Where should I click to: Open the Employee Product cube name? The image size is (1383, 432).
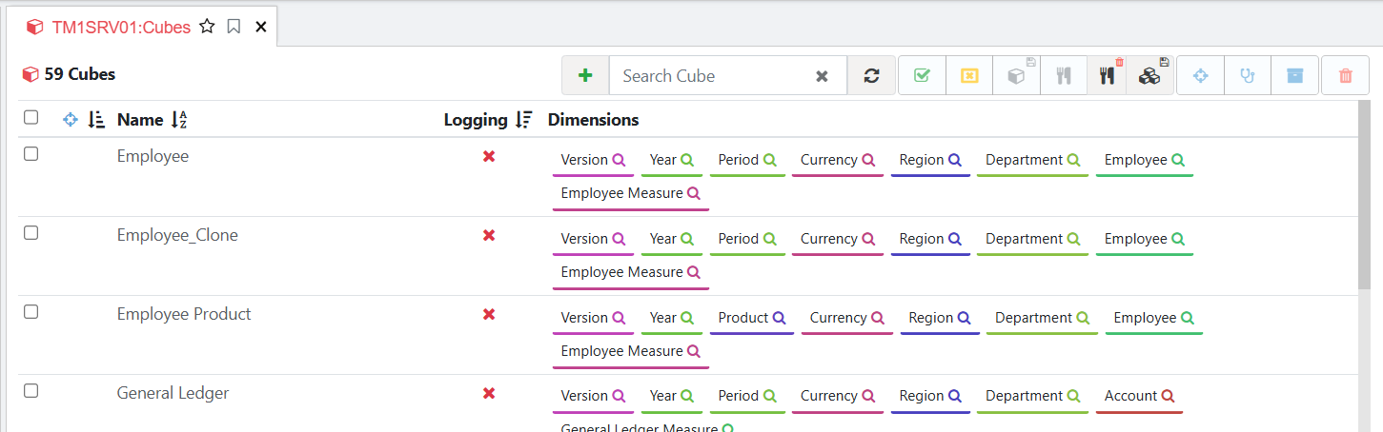coord(184,314)
